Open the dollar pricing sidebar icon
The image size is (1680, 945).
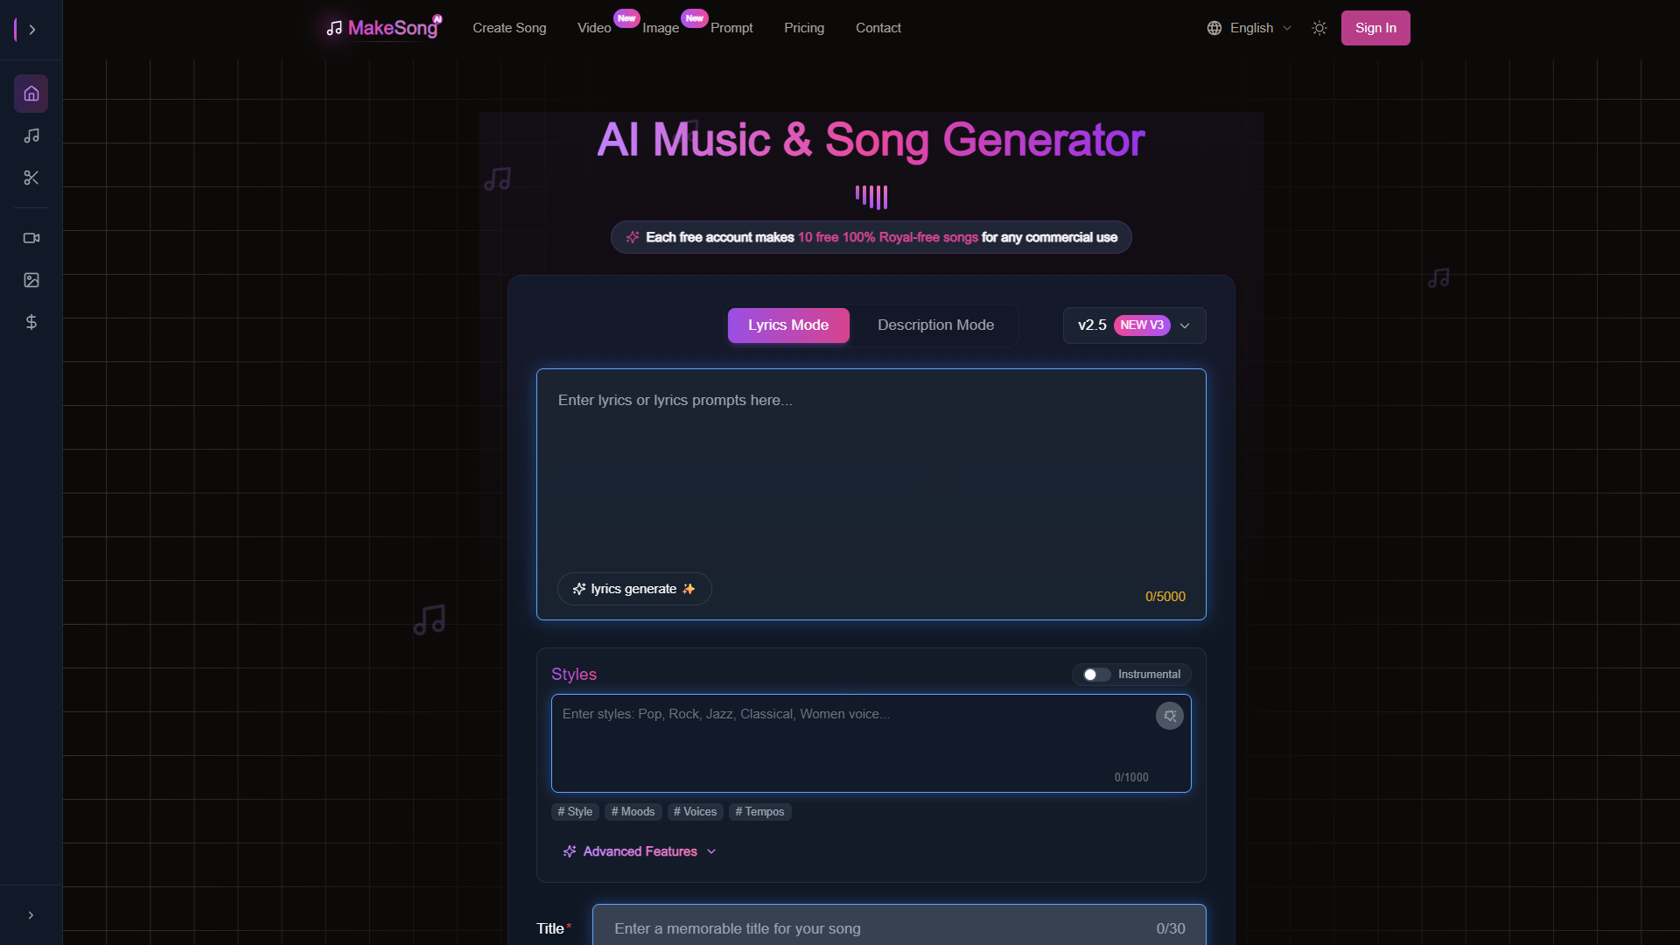(x=31, y=322)
